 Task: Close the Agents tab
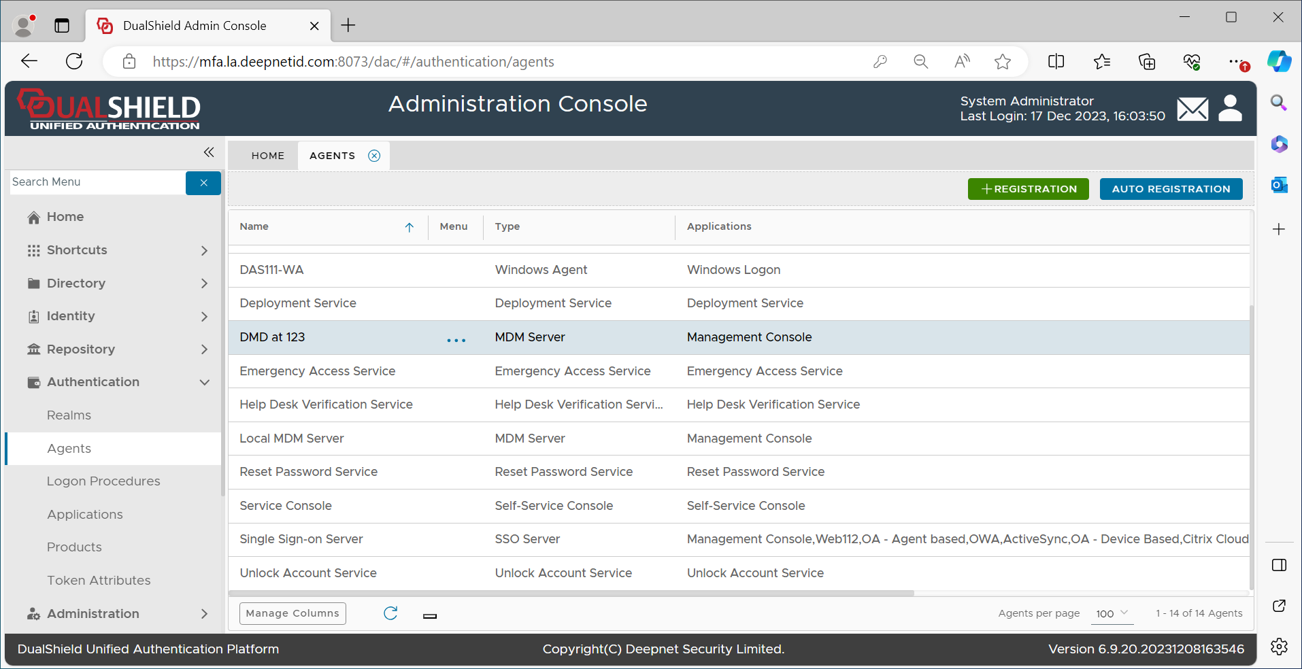[374, 156]
